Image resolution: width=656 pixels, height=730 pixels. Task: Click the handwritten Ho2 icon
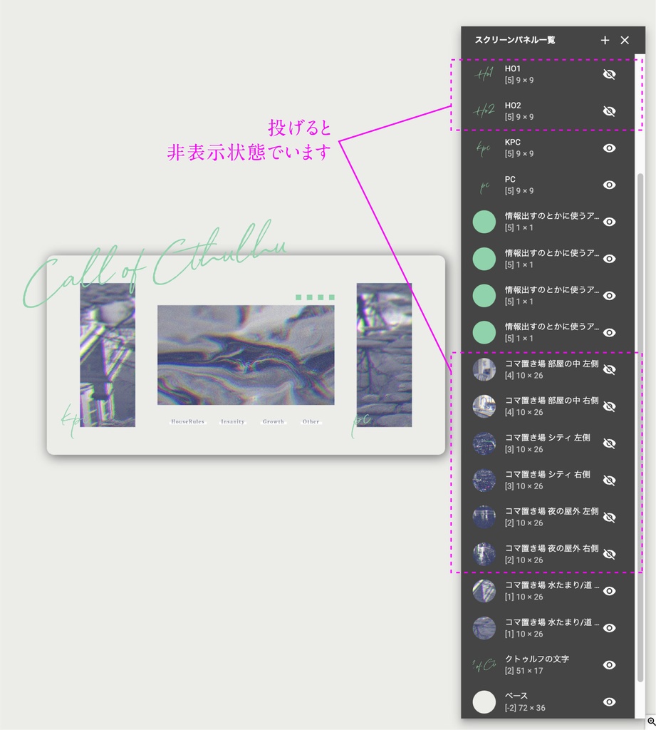(x=484, y=110)
